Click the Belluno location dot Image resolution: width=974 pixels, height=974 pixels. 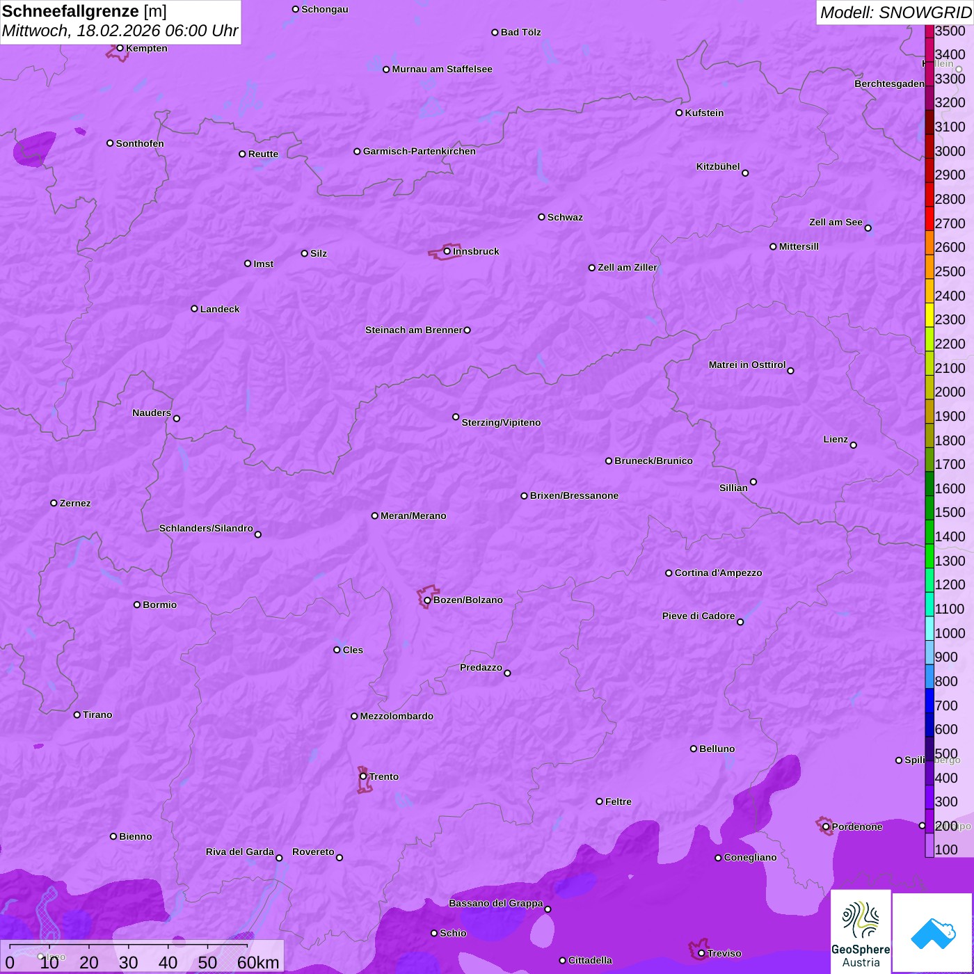tap(693, 749)
